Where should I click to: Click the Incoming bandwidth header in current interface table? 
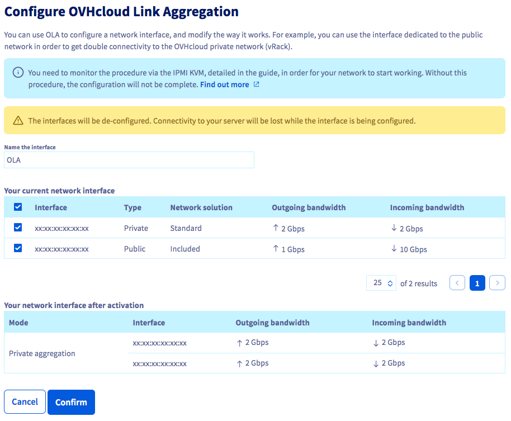pos(427,207)
